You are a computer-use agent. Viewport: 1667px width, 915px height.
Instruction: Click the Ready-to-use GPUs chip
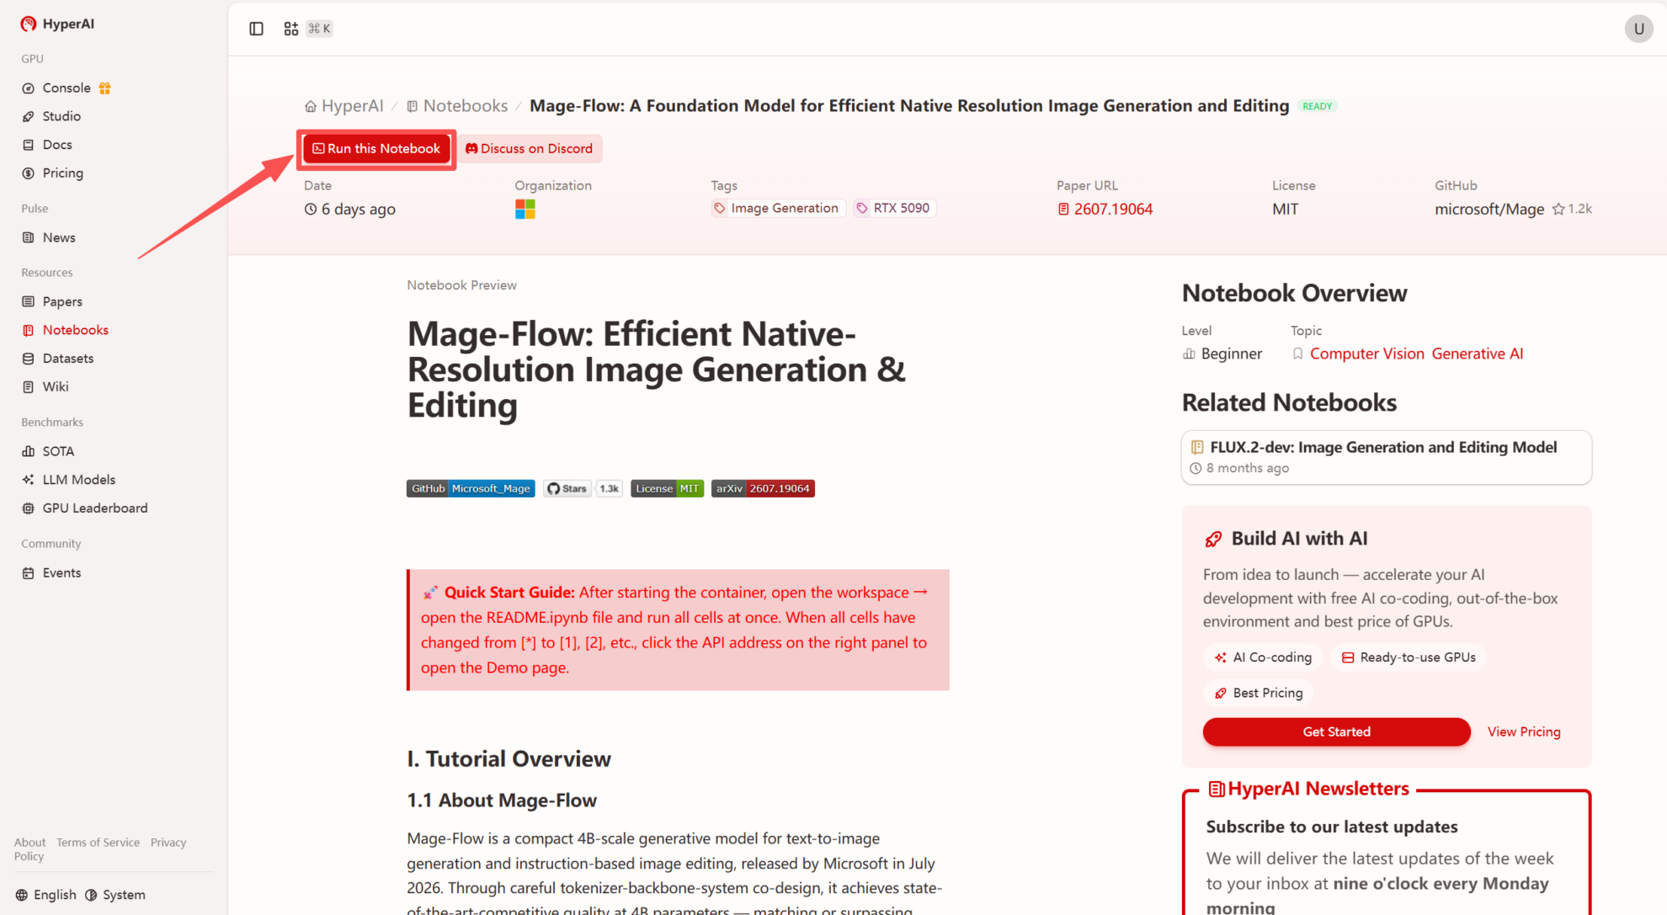(x=1409, y=657)
